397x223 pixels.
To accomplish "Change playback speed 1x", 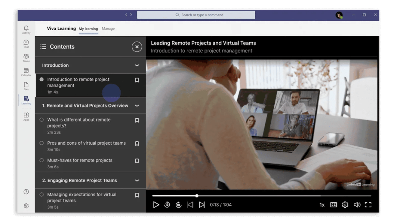I will point(322,205).
